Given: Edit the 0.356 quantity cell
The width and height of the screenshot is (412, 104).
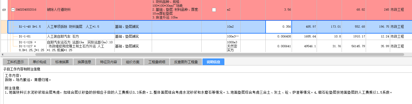Looking at the screenshot, I should pos(278,27).
